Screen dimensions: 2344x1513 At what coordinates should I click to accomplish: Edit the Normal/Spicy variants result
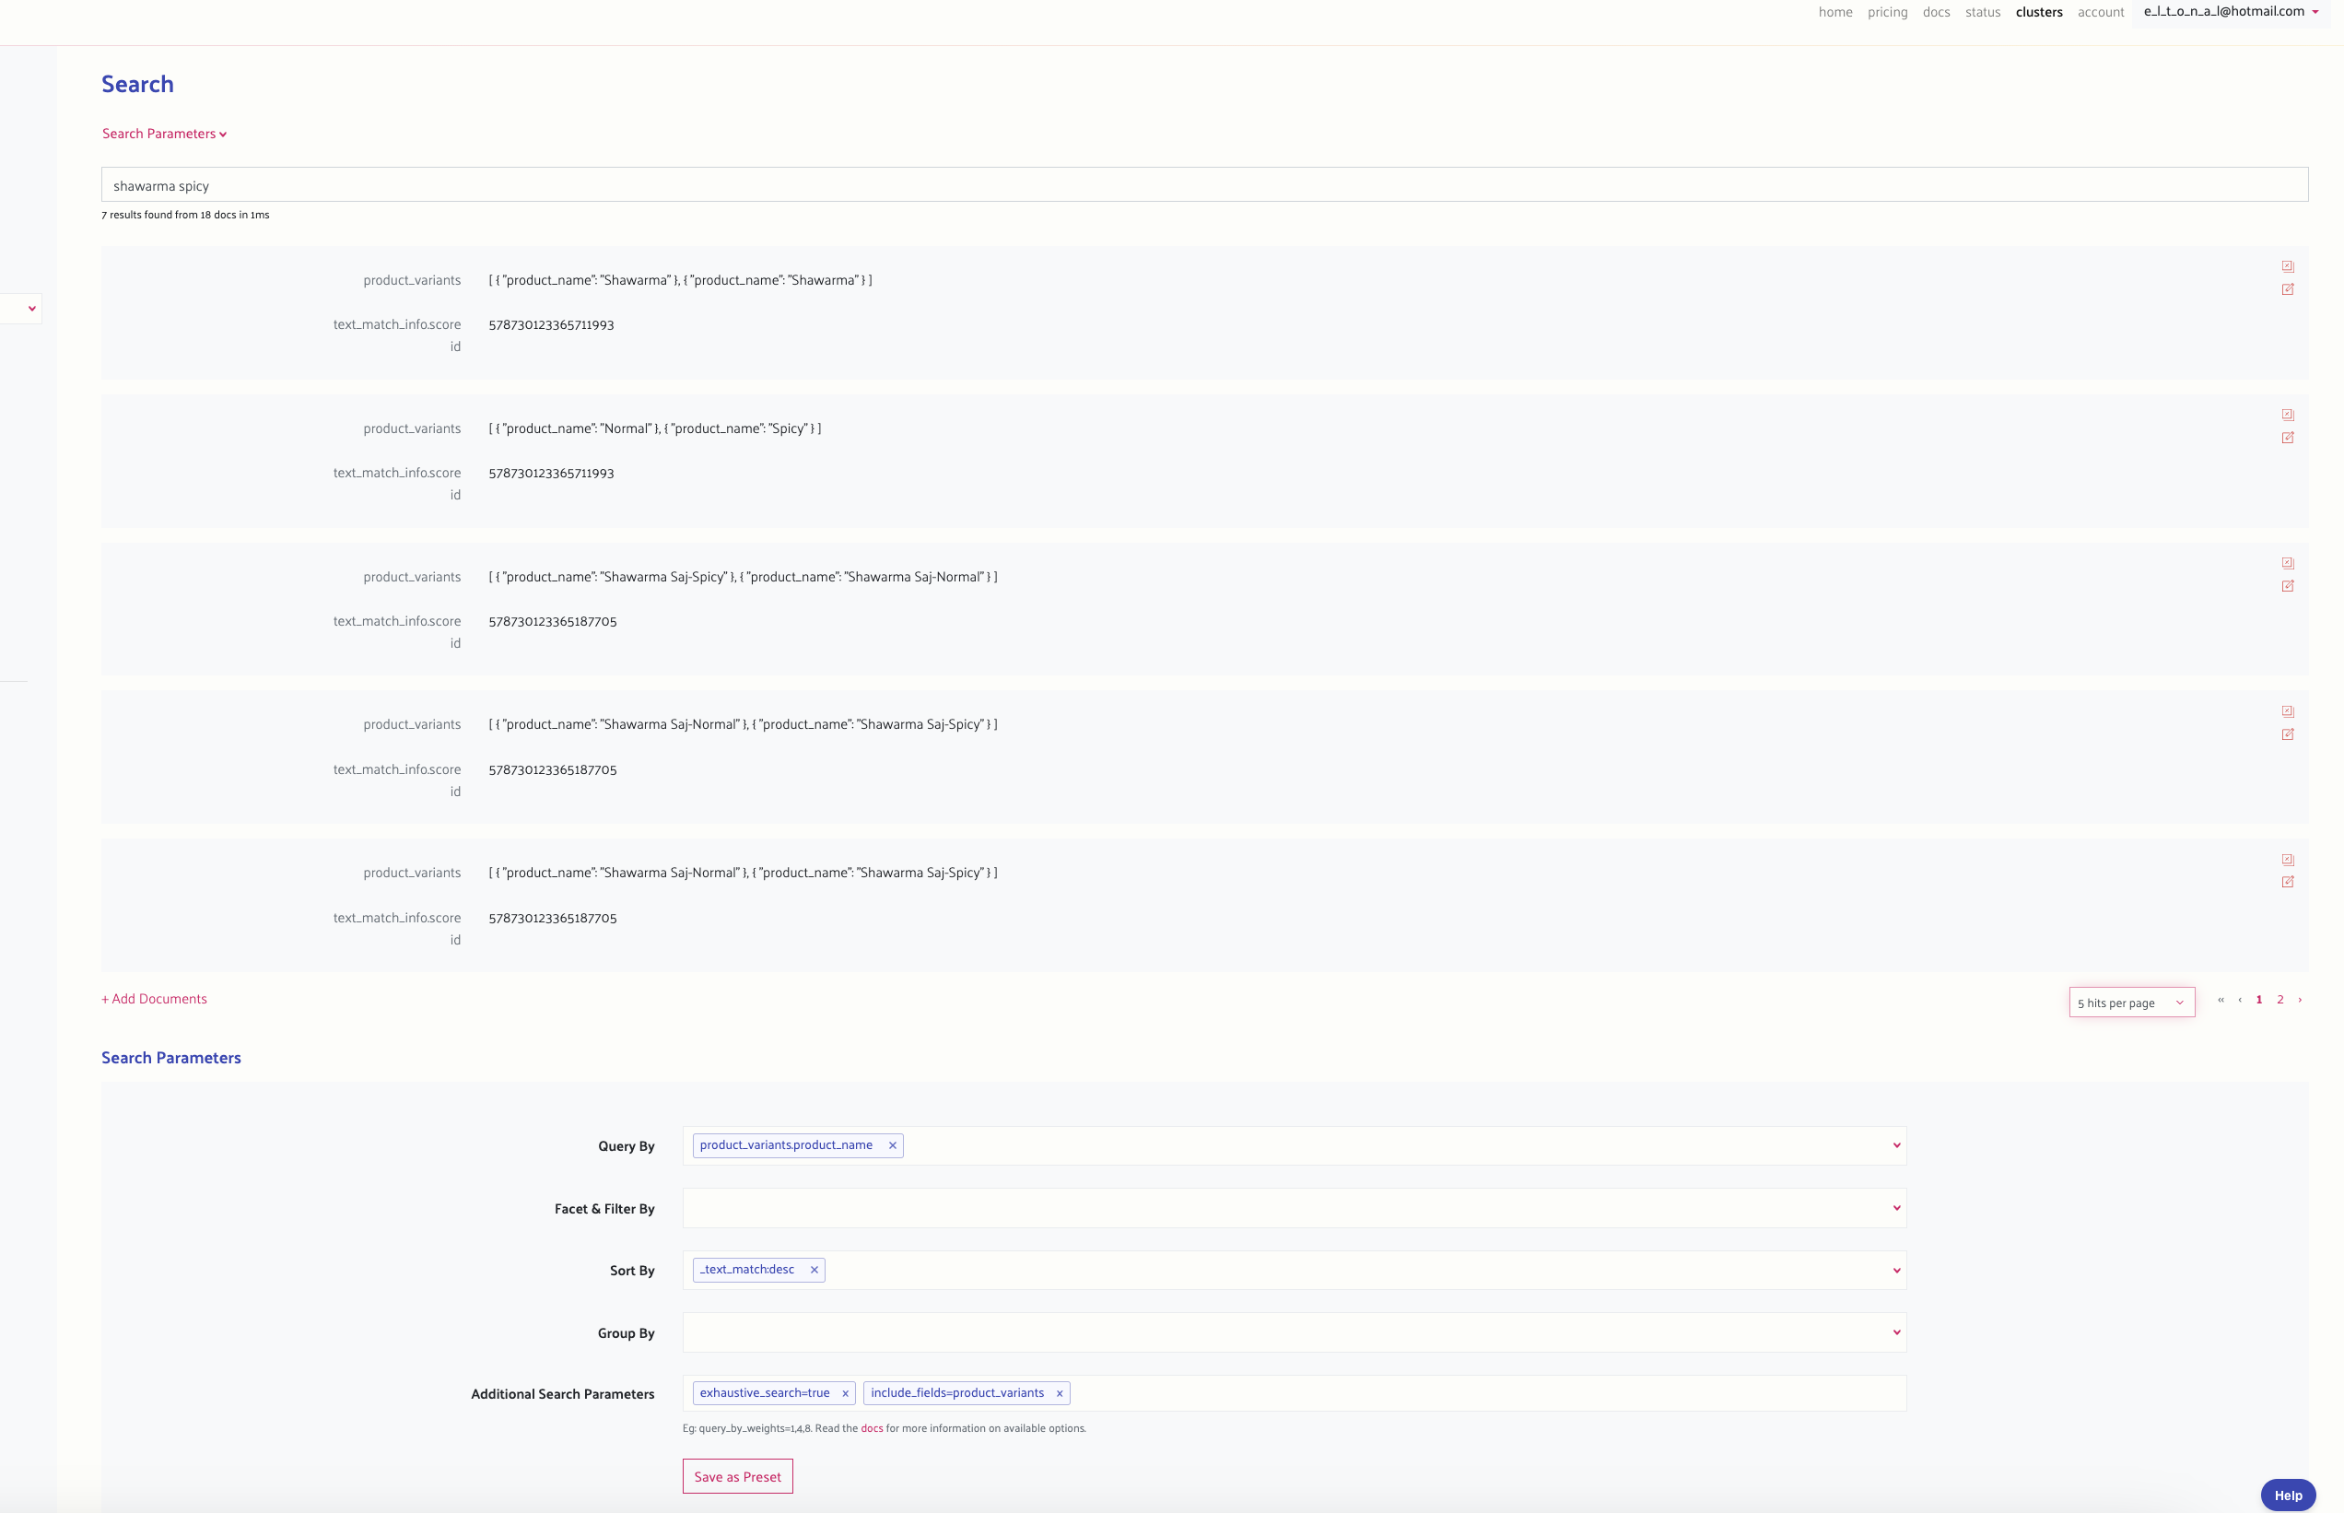point(2288,439)
